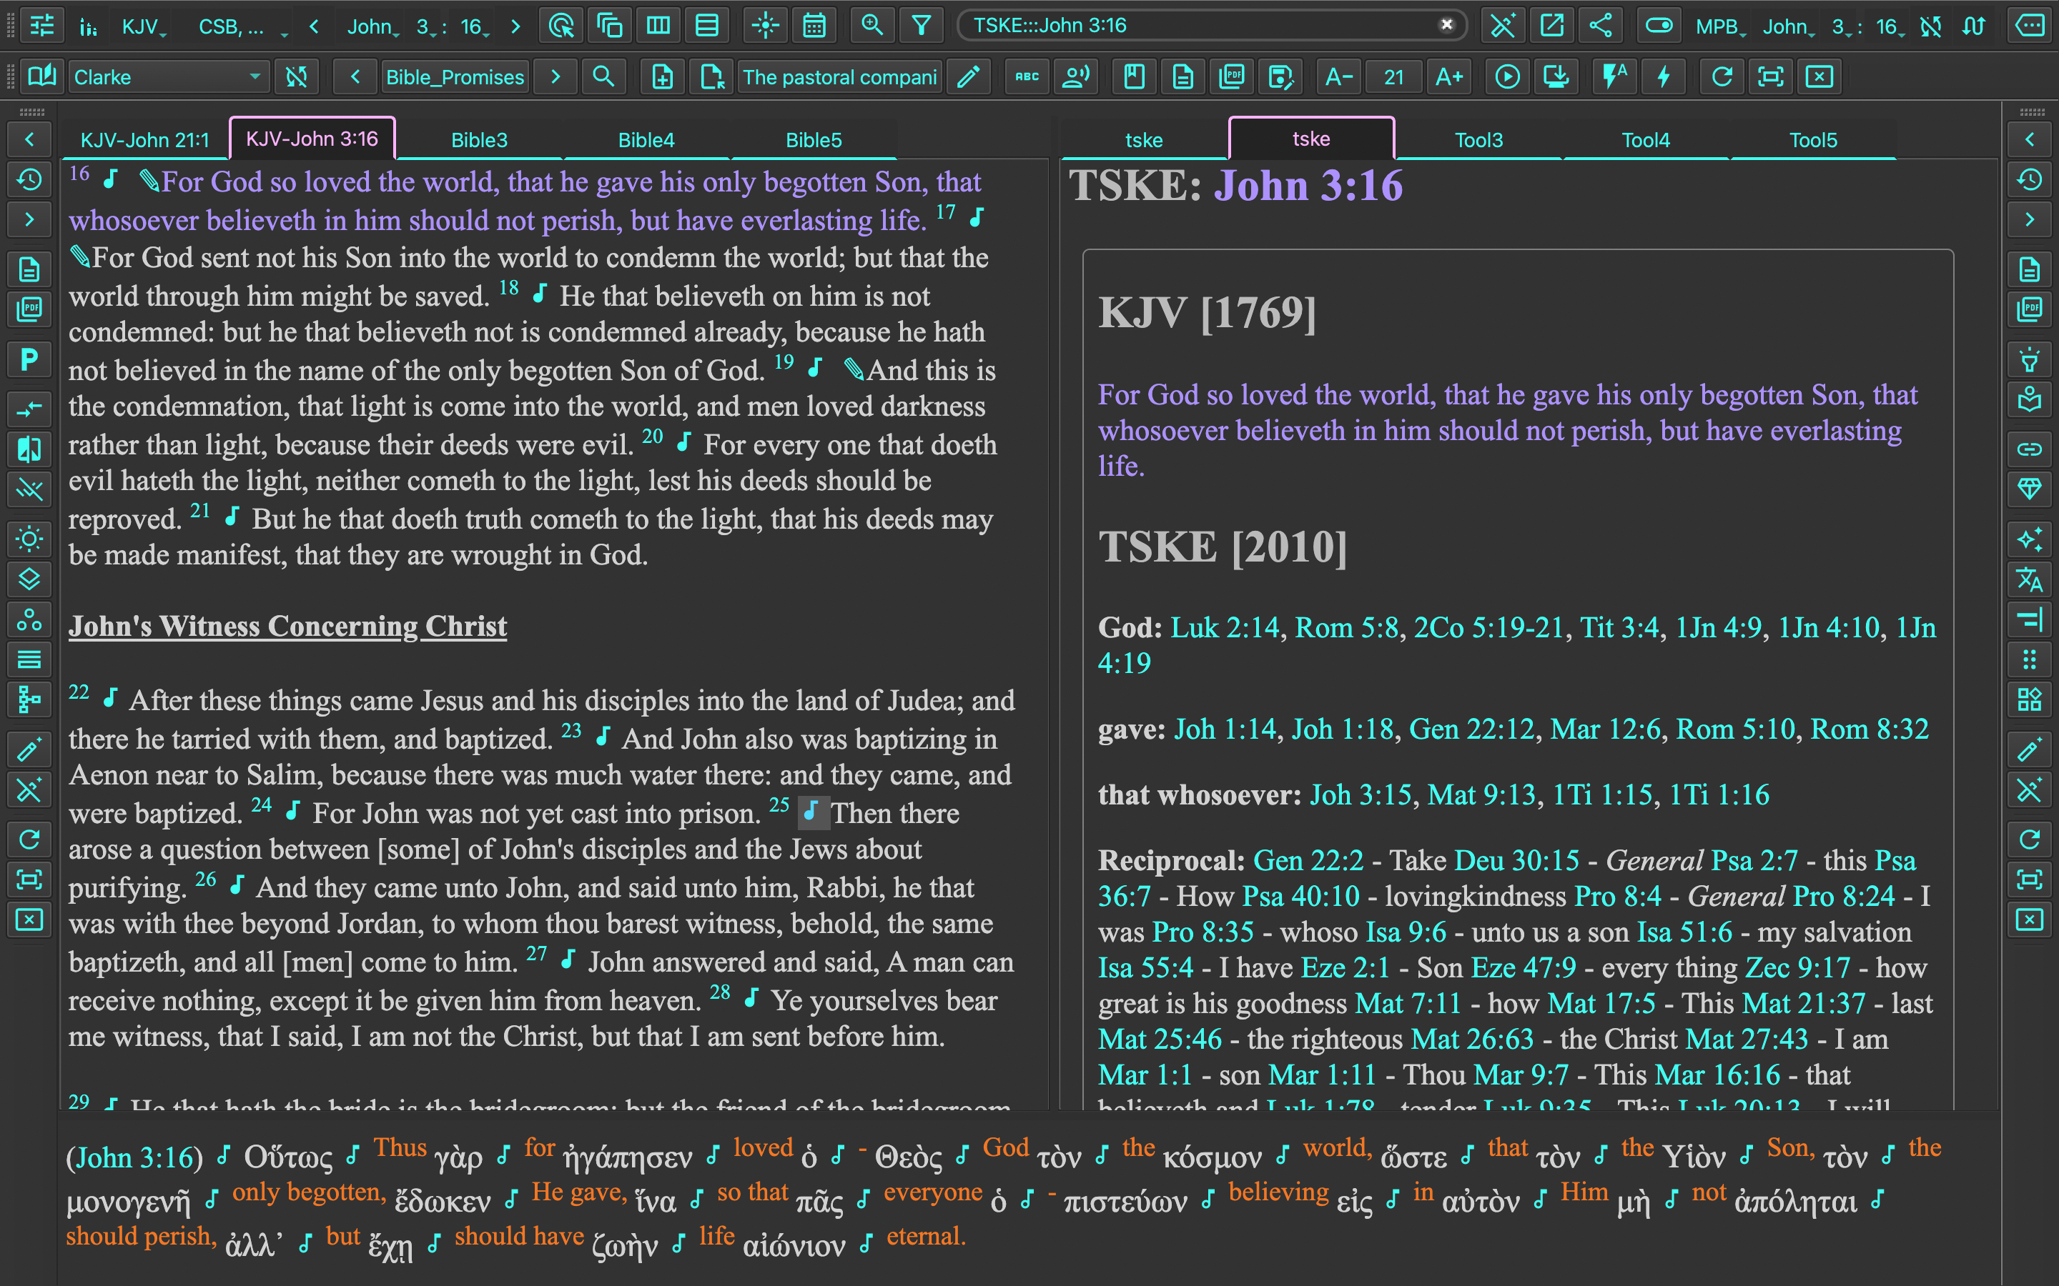Open the calendar reading plan icon
This screenshot has height=1286, width=2059.
(814, 26)
